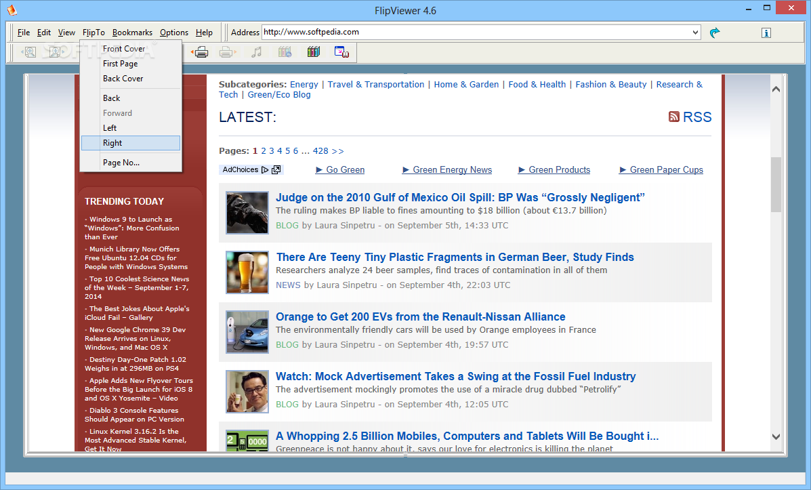Screen dimensions: 811x490
Task: Open trending item Munich Library Ubuntu CDs
Action: pyautogui.click(x=136, y=258)
